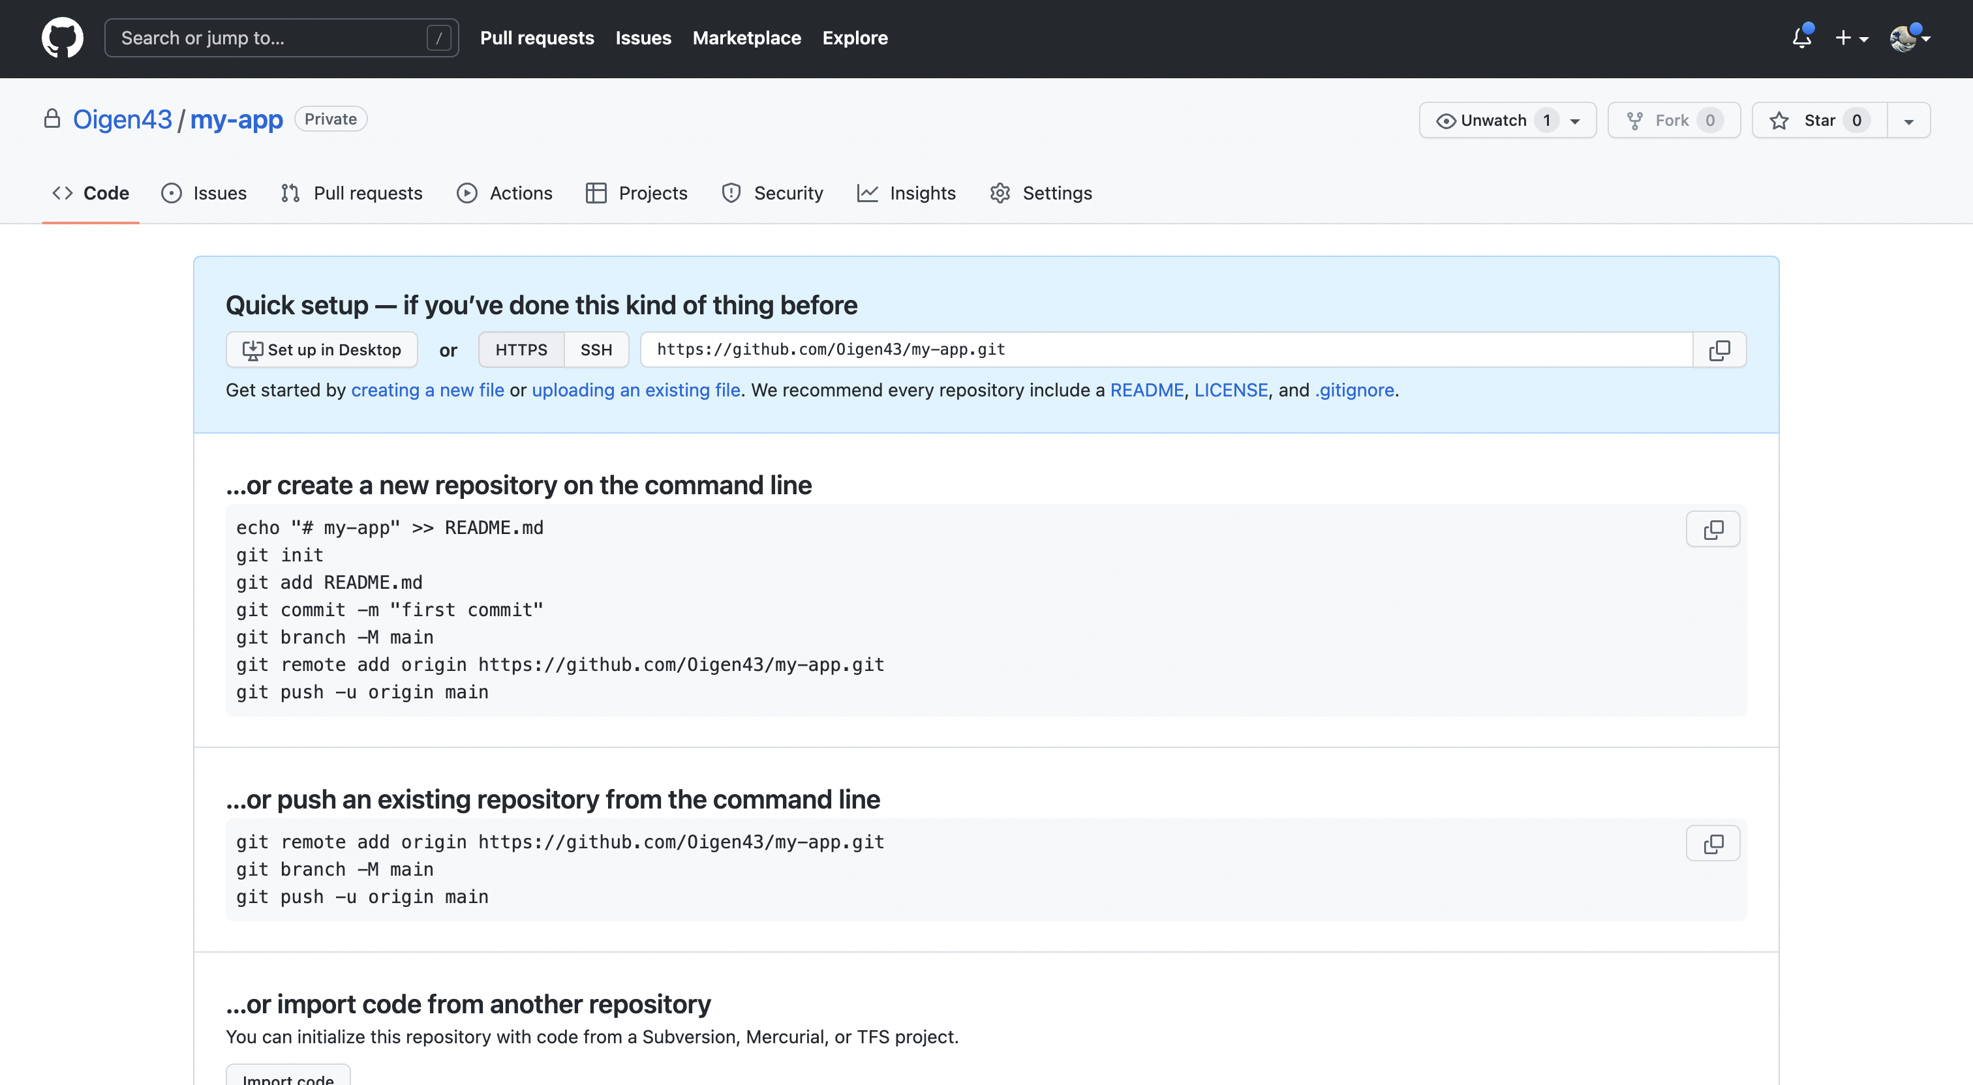The width and height of the screenshot is (1973, 1085).
Task: Click the GitHub Octocat logo
Action: pos(62,38)
